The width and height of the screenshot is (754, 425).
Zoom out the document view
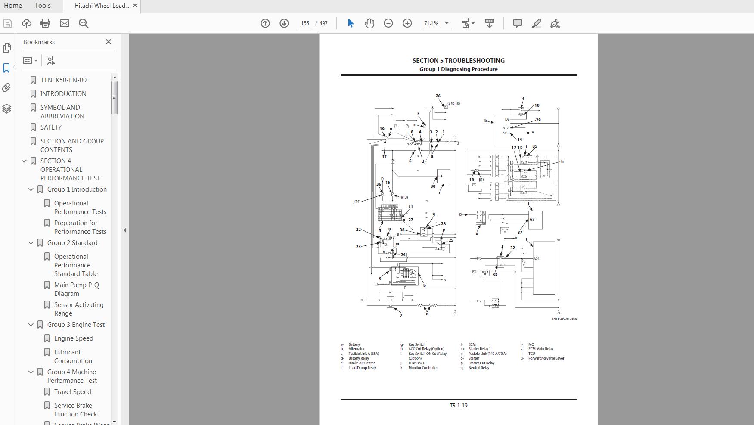coord(388,23)
